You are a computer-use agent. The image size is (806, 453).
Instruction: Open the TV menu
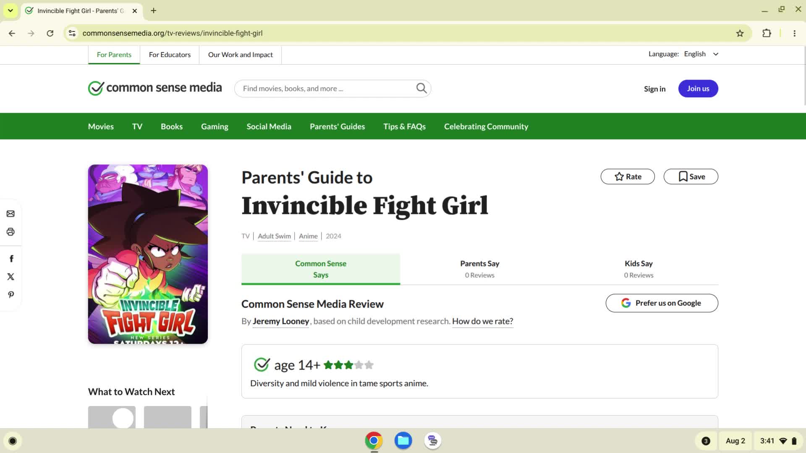pyautogui.click(x=137, y=126)
